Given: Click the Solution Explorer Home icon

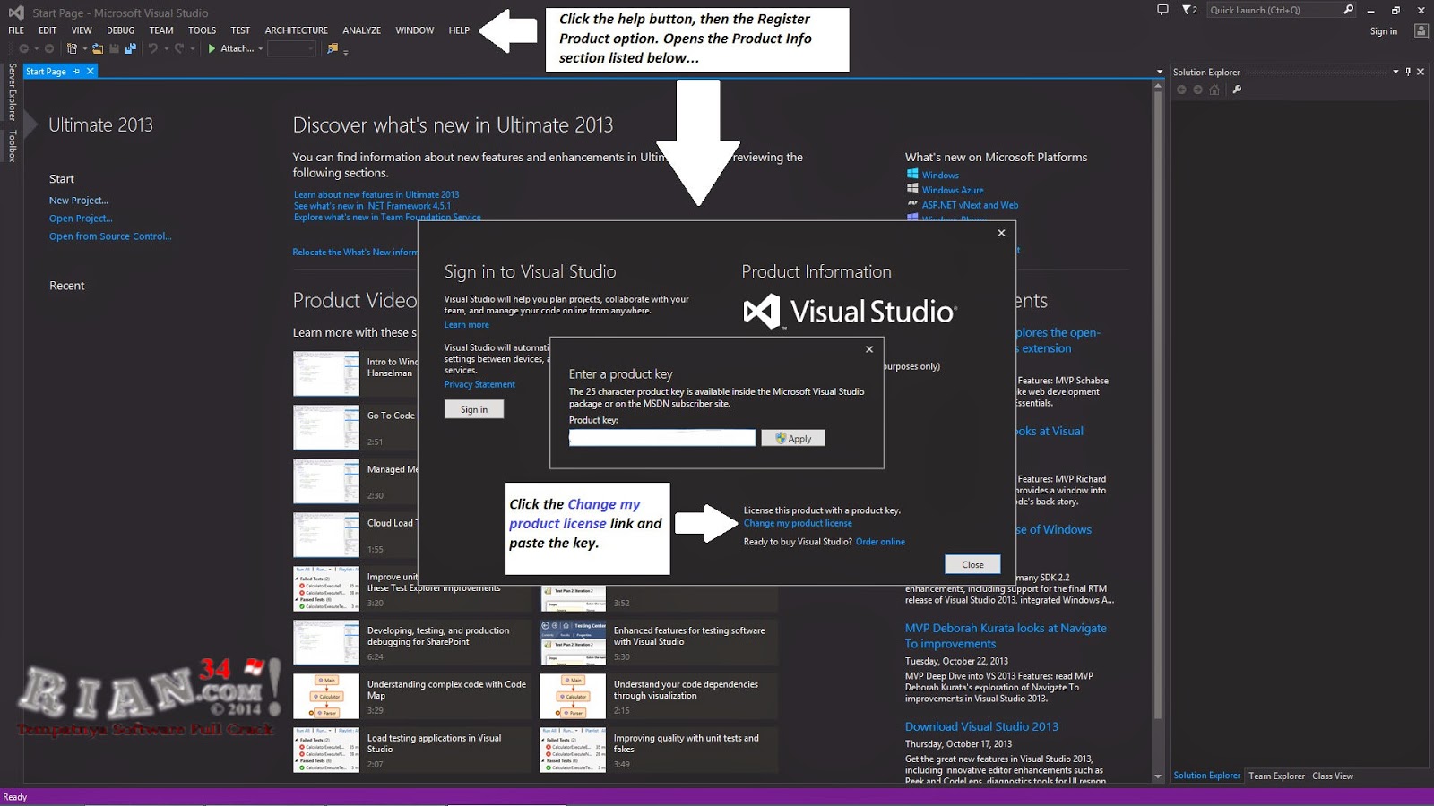Looking at the screenshot, I should pos(1214,90).
